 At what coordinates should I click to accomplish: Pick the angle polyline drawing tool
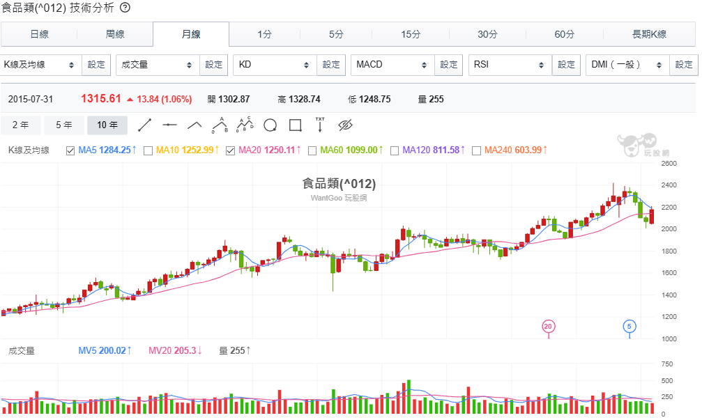click(194, 125)
